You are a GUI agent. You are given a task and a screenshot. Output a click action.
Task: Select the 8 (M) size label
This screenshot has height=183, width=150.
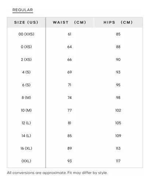[x=26, y=98]
